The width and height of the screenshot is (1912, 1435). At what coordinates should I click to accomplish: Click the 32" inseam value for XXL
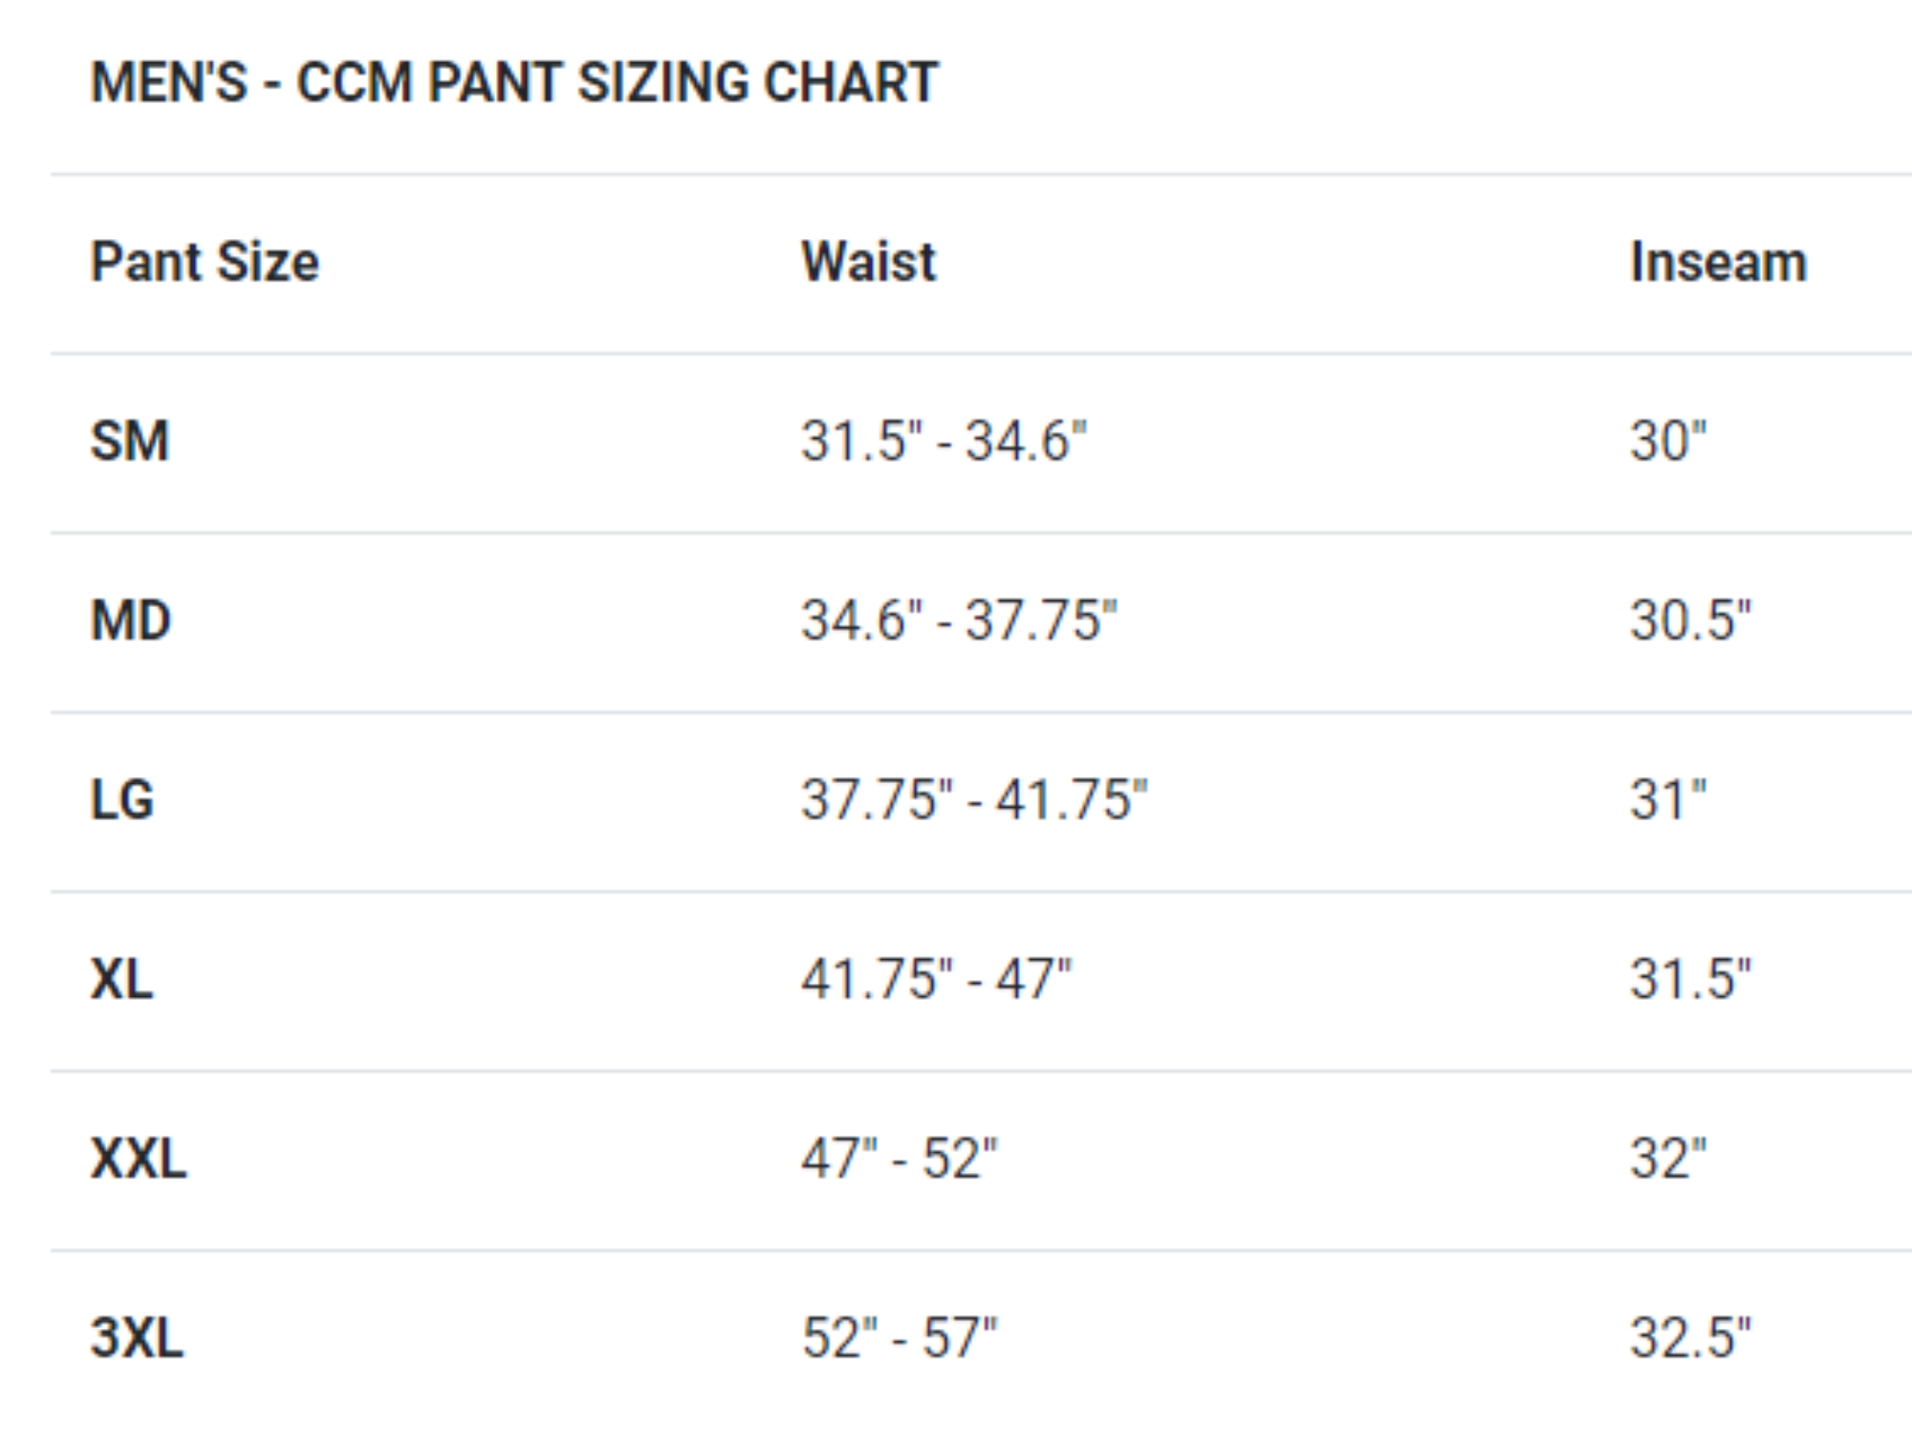click(x=1668, y=1159)
